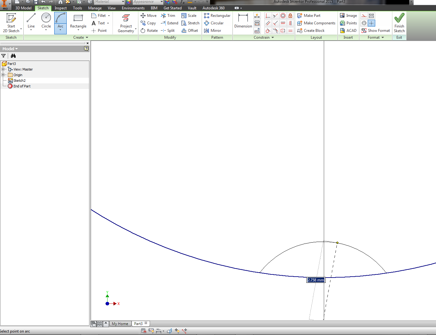This screenshot has height=335, width=436.
Task: Open the Find binoculars in browser
Action: coord(13,56)
